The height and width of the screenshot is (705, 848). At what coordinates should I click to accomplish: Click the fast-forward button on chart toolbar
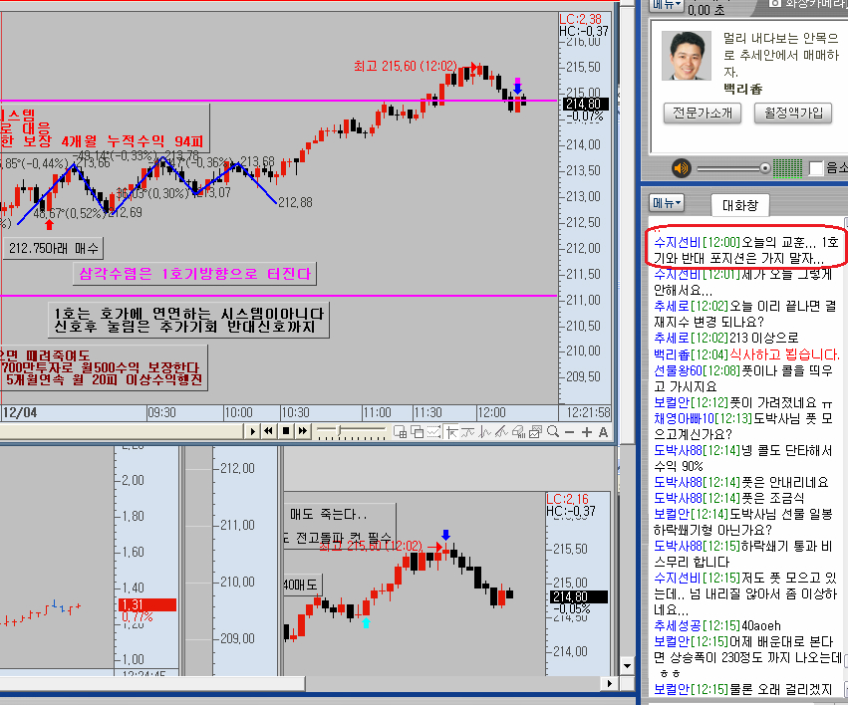(x=302, y=431)
